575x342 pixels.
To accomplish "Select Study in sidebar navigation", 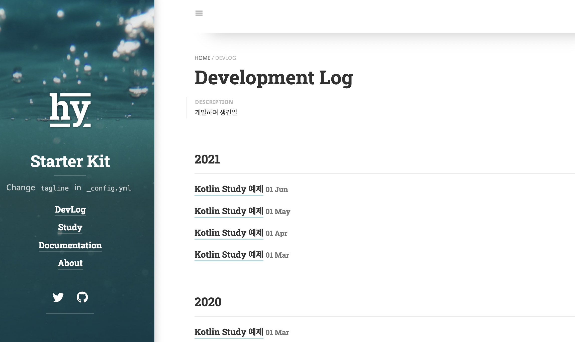I will (x=70, y=227).
